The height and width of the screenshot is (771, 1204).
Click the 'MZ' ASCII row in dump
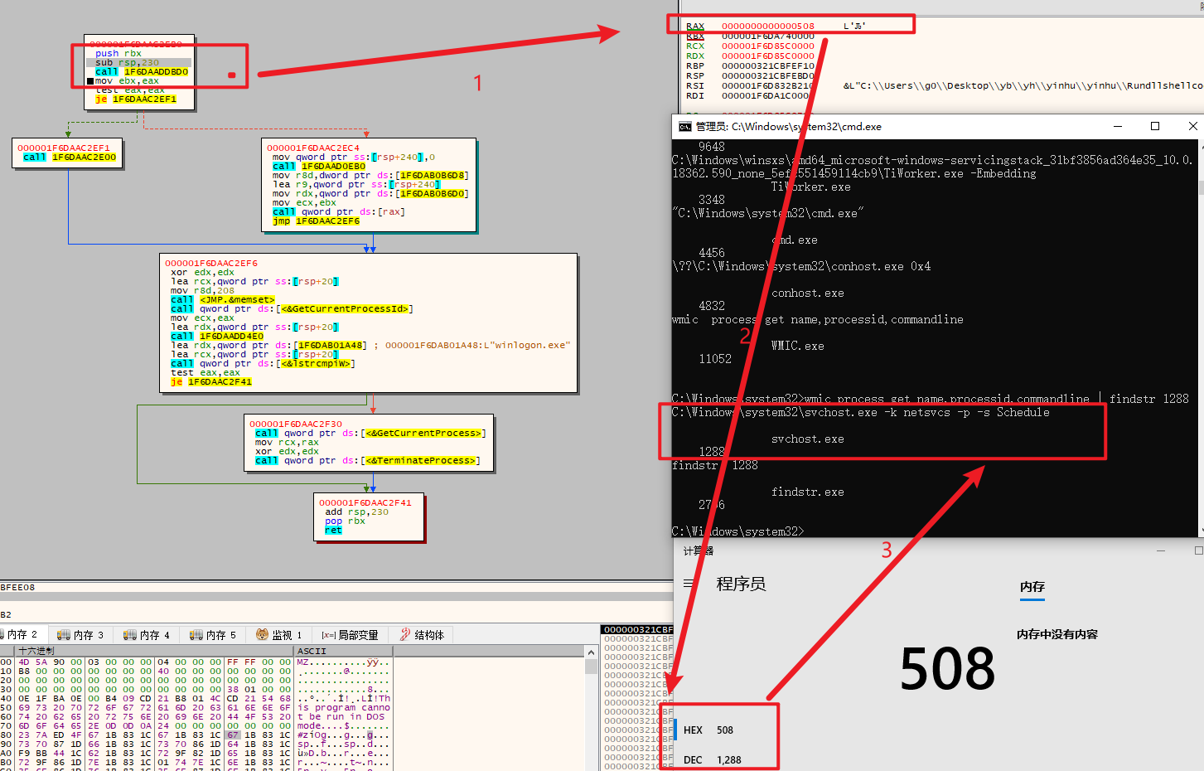(343, 662)
